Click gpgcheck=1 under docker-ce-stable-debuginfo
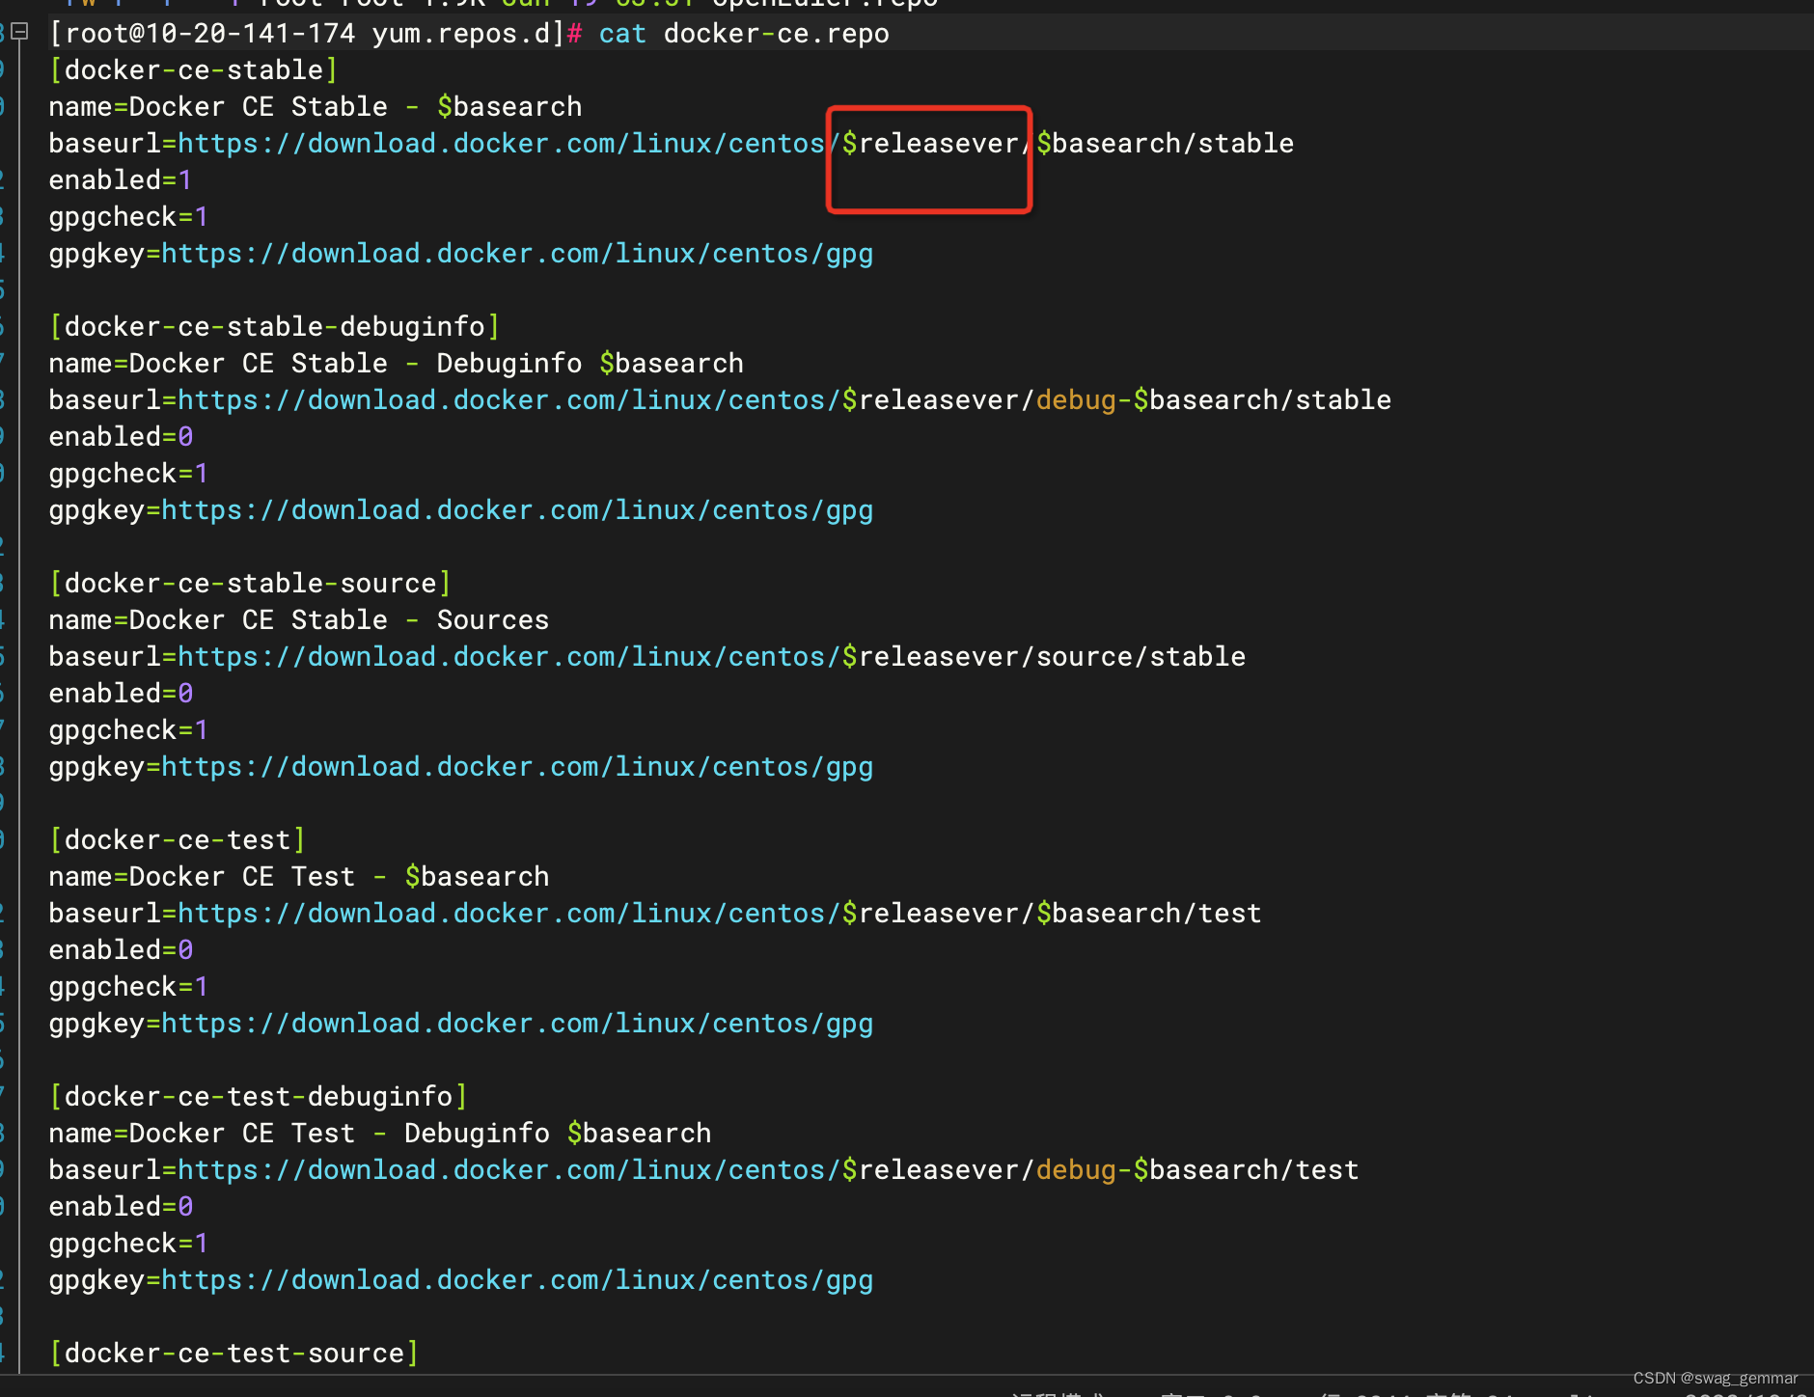This screenshot has height=1397, width=1814. (128, 474)
